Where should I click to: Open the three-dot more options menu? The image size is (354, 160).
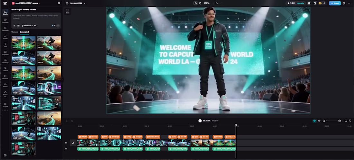click(x=349, y=3)
